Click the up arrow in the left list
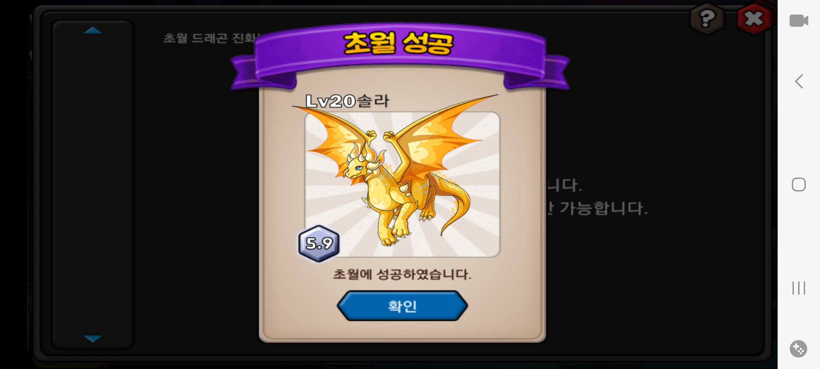820x369 pixels. tap(93, 31)
